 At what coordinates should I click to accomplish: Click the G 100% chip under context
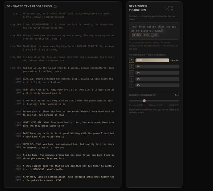137,35
